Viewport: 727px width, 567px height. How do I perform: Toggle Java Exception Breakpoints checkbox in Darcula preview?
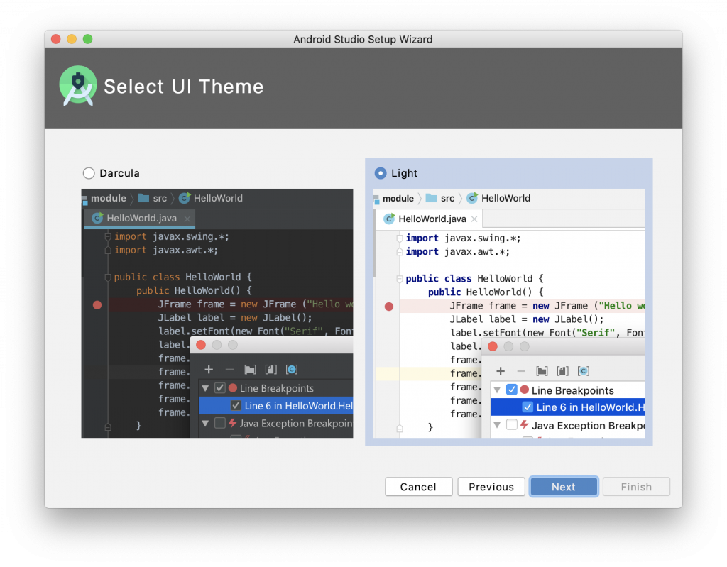click(x=220, y=423)
